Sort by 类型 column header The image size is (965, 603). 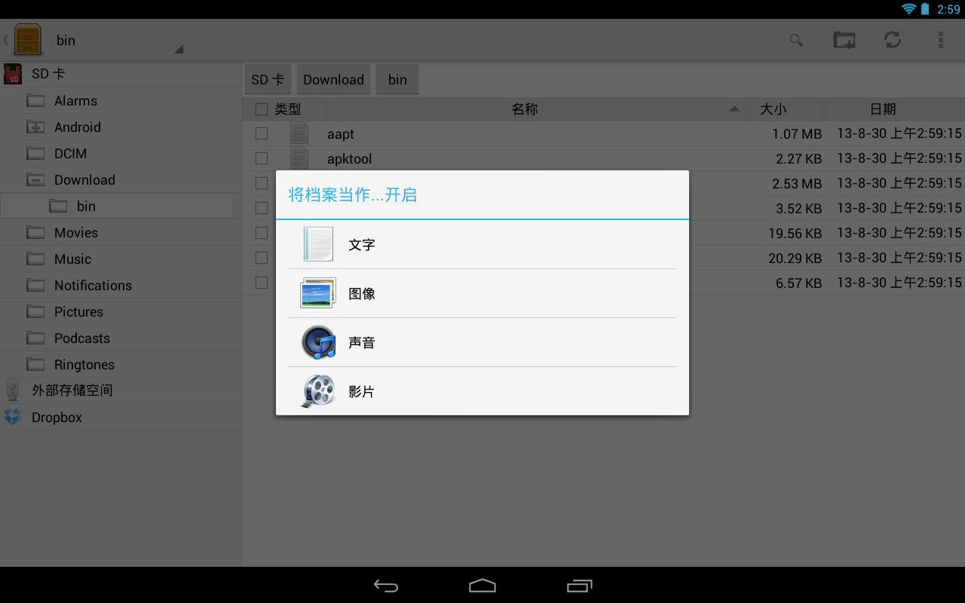pos(287,109)
